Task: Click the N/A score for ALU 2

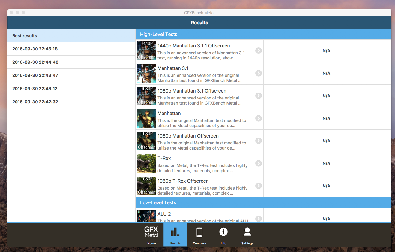Action: (x=326, y=219)
